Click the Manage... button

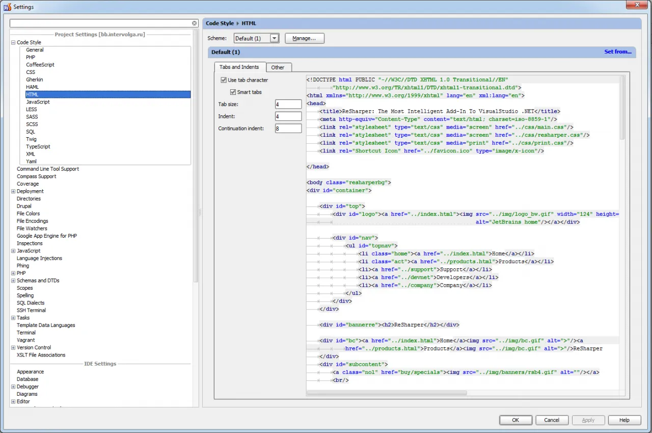click(x=304, y=38)
